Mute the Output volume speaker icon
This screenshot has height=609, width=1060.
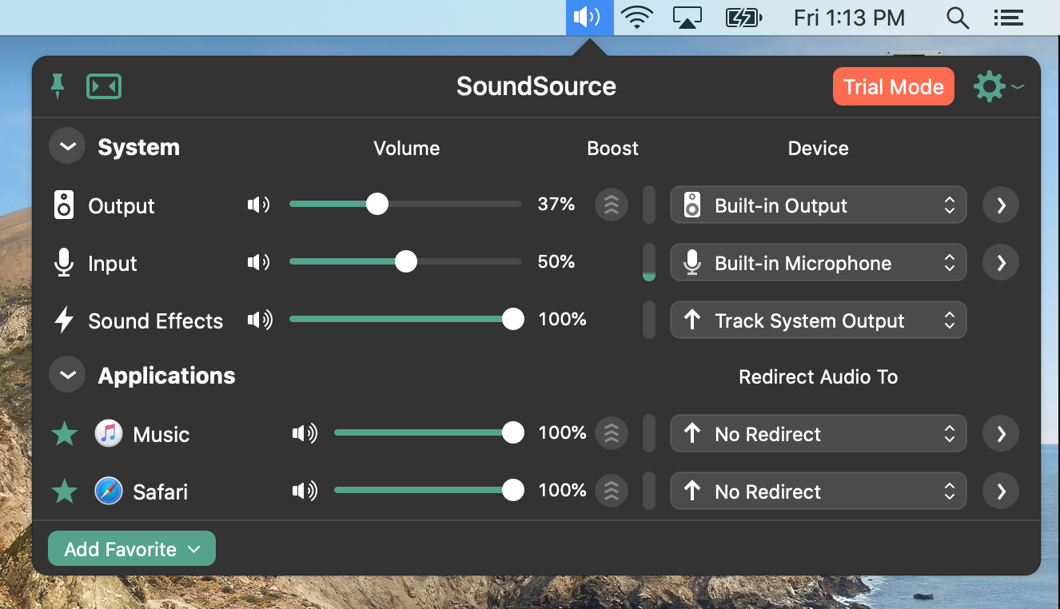click(258, 205)
